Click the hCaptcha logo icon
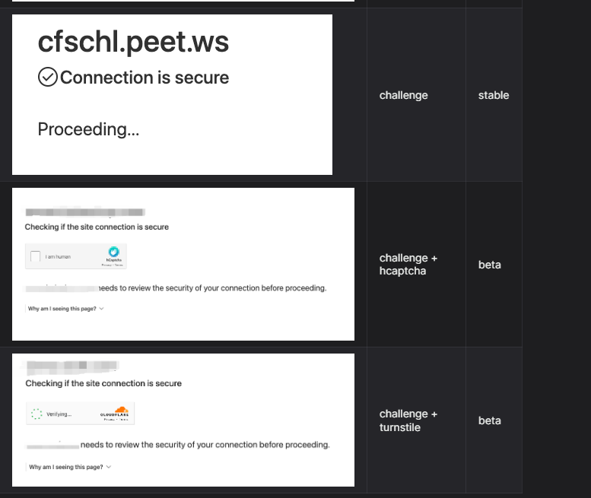 tap(113, 252)
